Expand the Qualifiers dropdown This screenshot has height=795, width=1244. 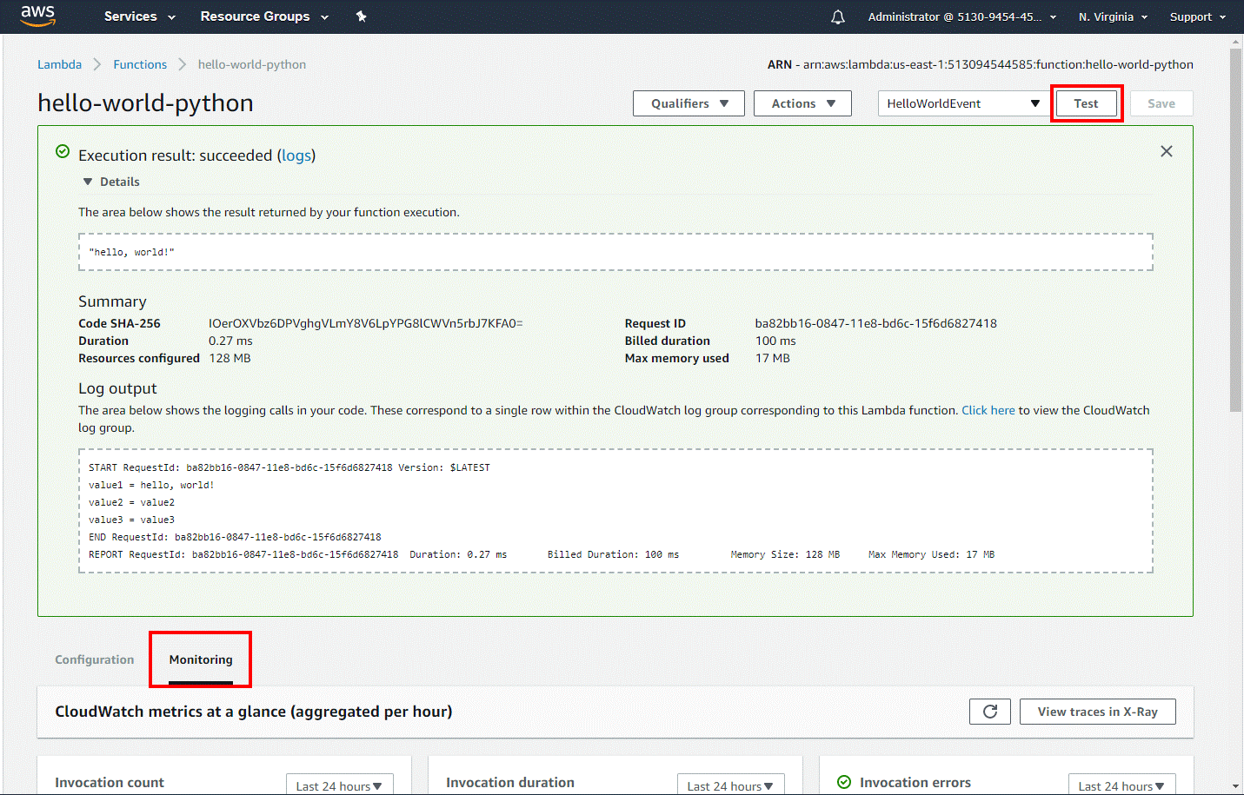[x=689, y=103]
